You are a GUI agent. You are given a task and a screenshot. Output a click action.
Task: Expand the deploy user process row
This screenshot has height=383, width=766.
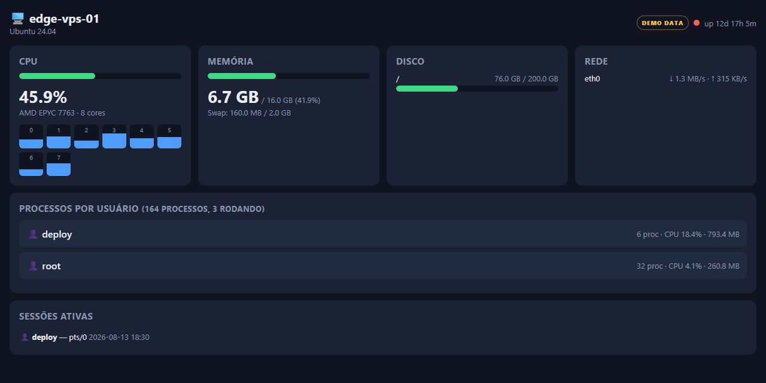(x=383, y=234)
